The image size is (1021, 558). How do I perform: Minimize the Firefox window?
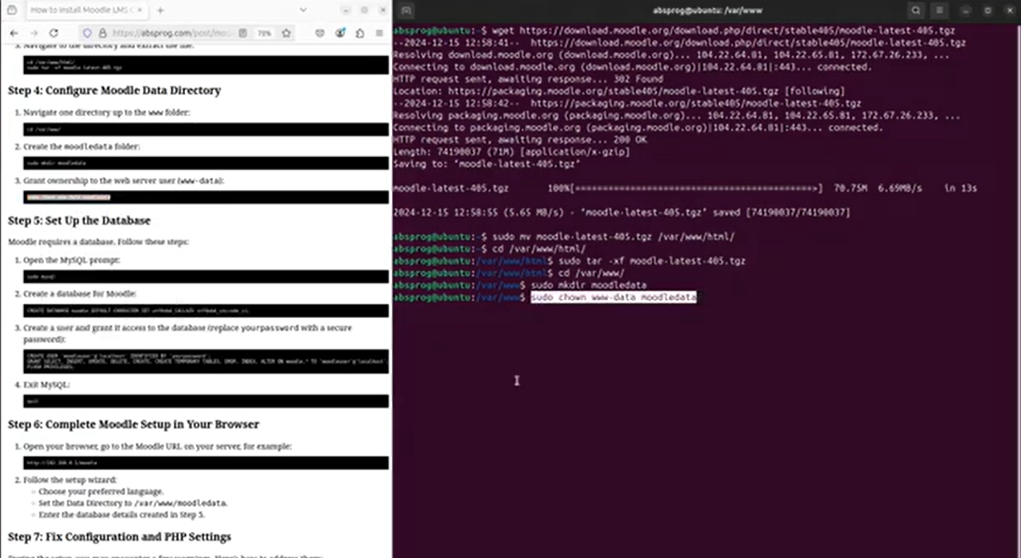344,10
